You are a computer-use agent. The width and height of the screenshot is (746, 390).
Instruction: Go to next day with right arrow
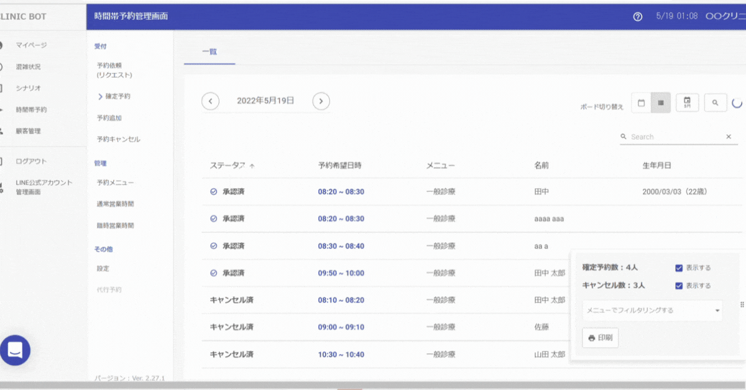point(321,101)
